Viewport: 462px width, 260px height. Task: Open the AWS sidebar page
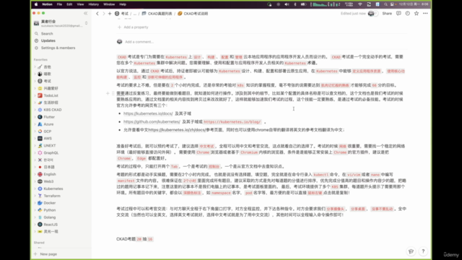point(48,138)
